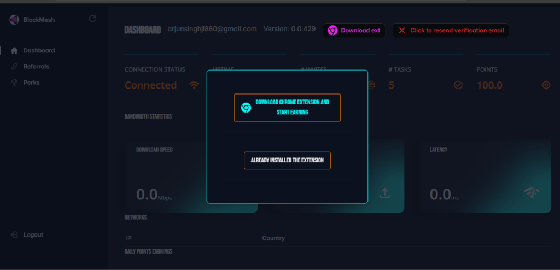Click the Country column header
The image size is (560, 270).
coord(273,238)
